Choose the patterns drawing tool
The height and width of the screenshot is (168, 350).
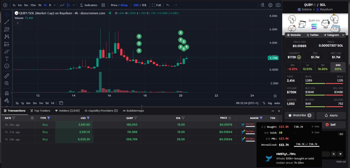pos(7,37)
